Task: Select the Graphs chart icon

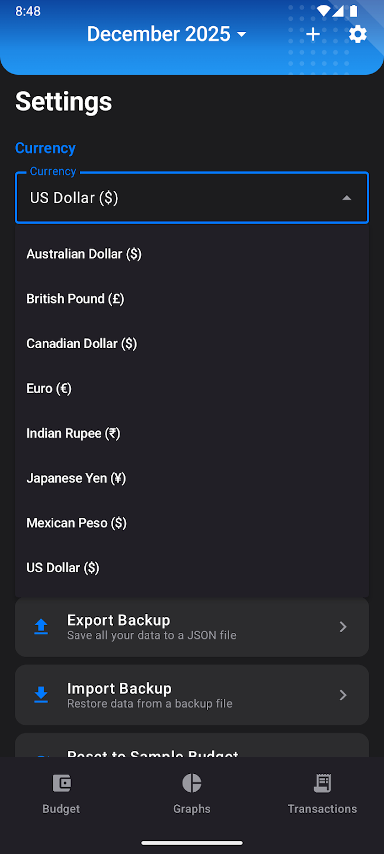Action: pos(191,783)
